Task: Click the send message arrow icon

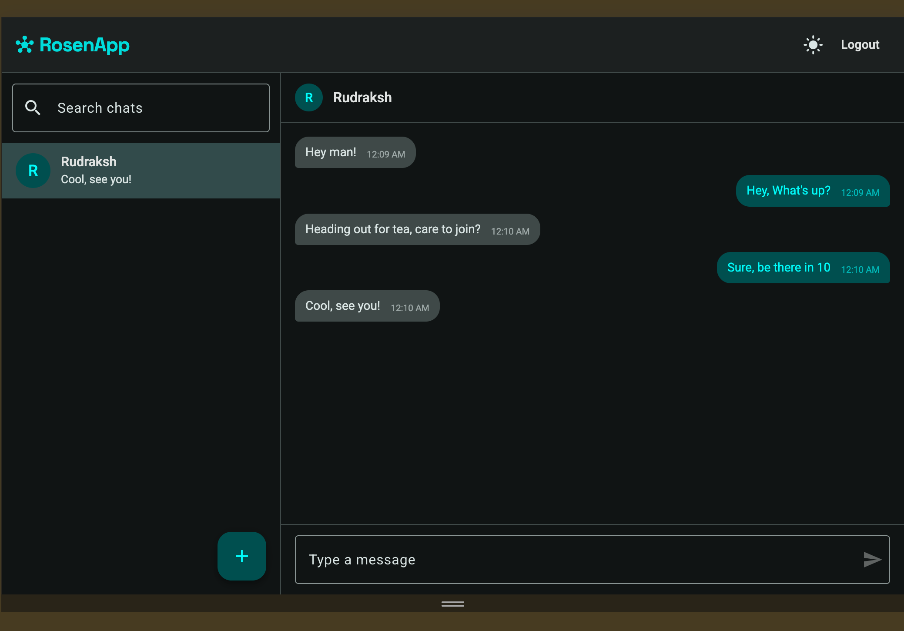Action: pos(872,560)
